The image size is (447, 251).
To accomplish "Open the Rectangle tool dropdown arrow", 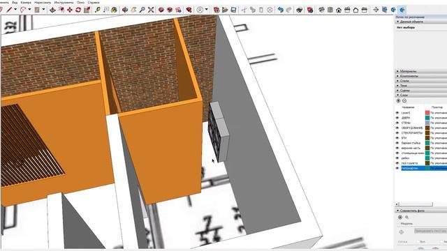I will click(43, 10).
